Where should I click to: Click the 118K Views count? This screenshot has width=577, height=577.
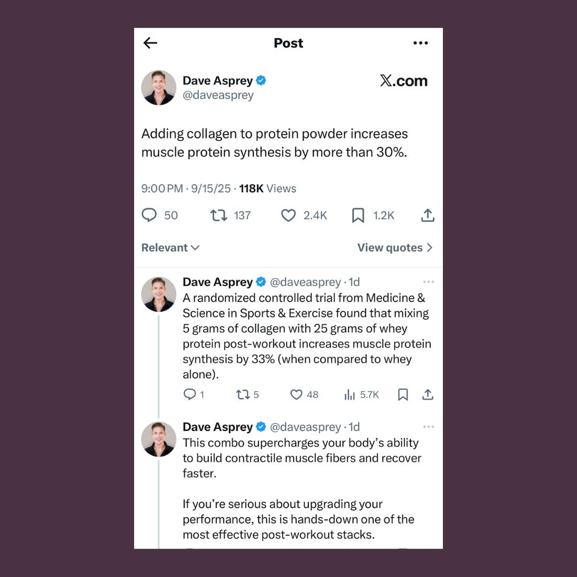coord(267,189)
